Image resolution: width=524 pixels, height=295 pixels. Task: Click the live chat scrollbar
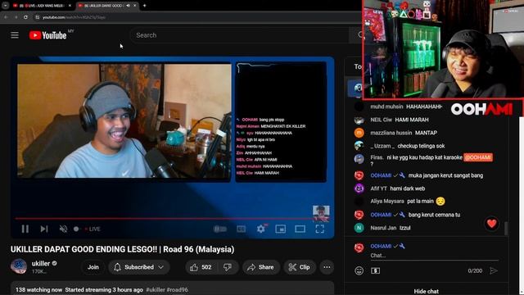(x=506, y=228)
